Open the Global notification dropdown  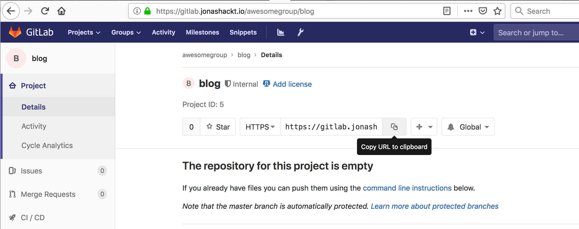pos(468,127)
